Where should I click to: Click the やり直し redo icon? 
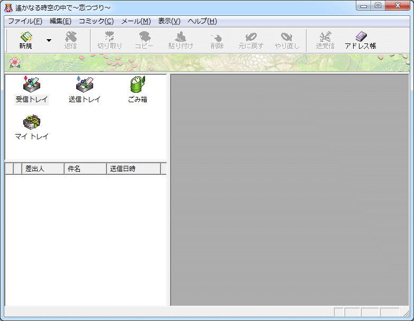pyautogui.click(x=287, y=40)
